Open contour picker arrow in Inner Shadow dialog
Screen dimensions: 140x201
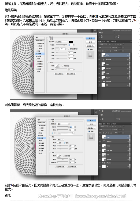(x=59, y=66)
